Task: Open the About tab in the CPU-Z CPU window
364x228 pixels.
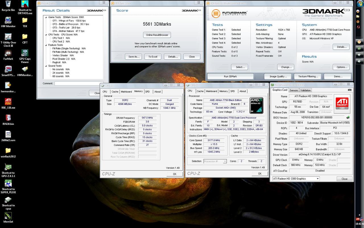Action: (243, 91)
